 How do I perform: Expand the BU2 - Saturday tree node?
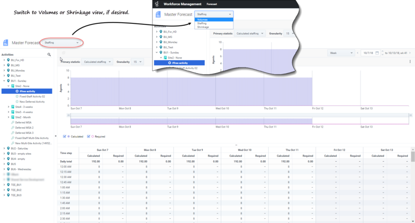coord(4,148)
